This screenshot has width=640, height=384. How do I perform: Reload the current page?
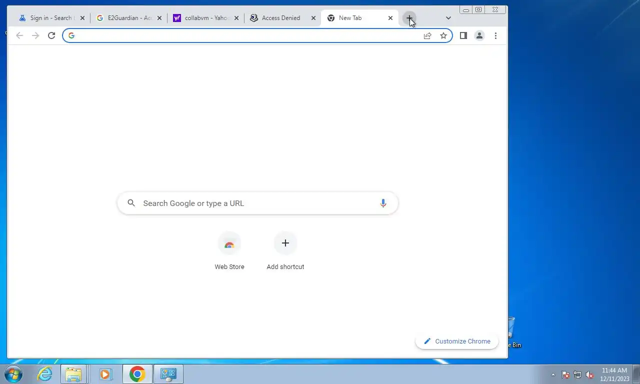51,35
